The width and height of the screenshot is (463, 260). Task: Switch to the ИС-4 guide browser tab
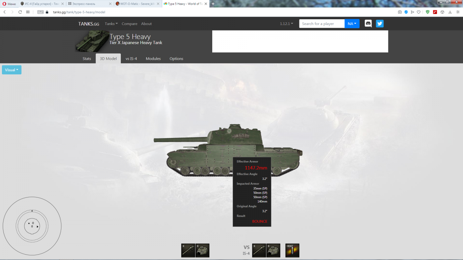(42, 3)
